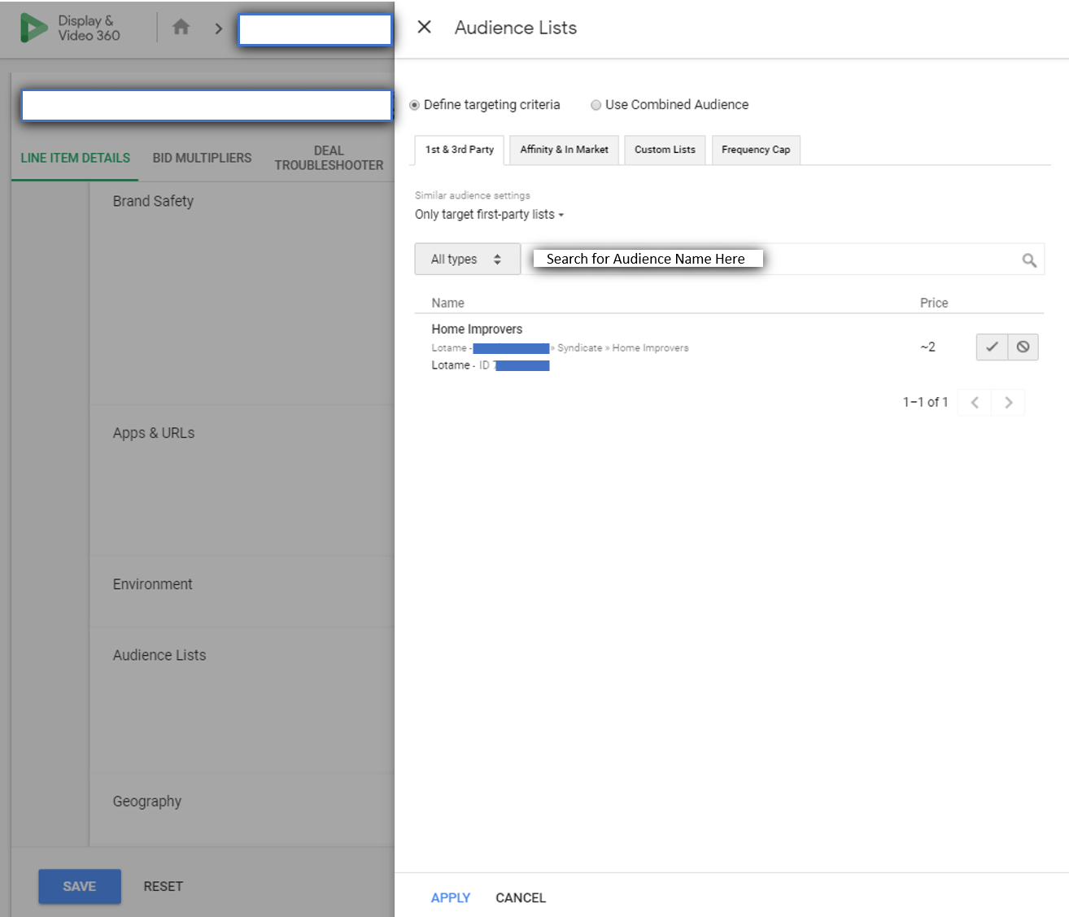This screenshot has width=1069, height=917.
Task: Save the line item
Action: coord(80,886)
